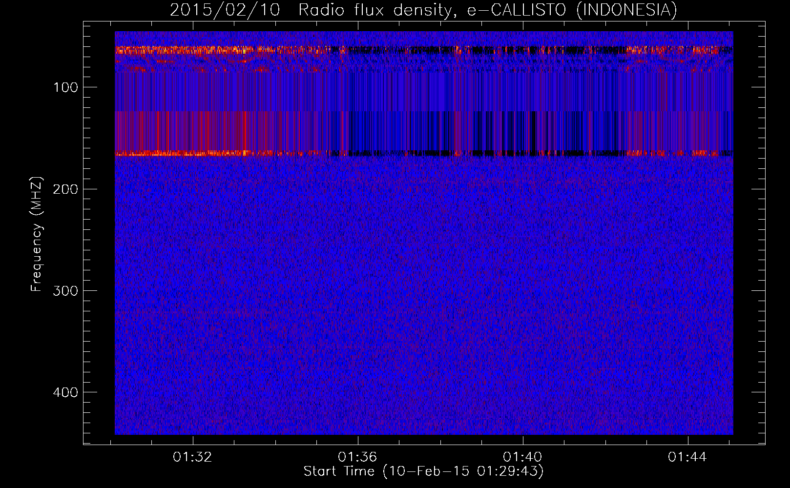Click the 01:36 time tick label
The image size is (790, 488).
click(x=358, y=457)
